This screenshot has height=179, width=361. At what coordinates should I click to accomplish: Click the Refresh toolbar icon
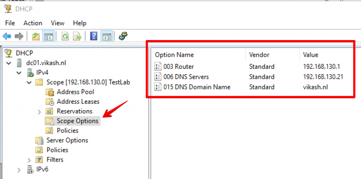(65, 36)
